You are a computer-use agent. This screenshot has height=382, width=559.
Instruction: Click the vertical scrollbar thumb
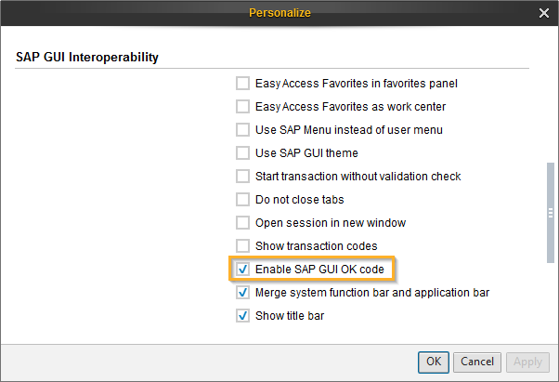pyautogui.click(x=550, y=214)
